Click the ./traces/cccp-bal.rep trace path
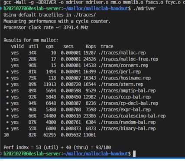 click(x=125, y=97)
